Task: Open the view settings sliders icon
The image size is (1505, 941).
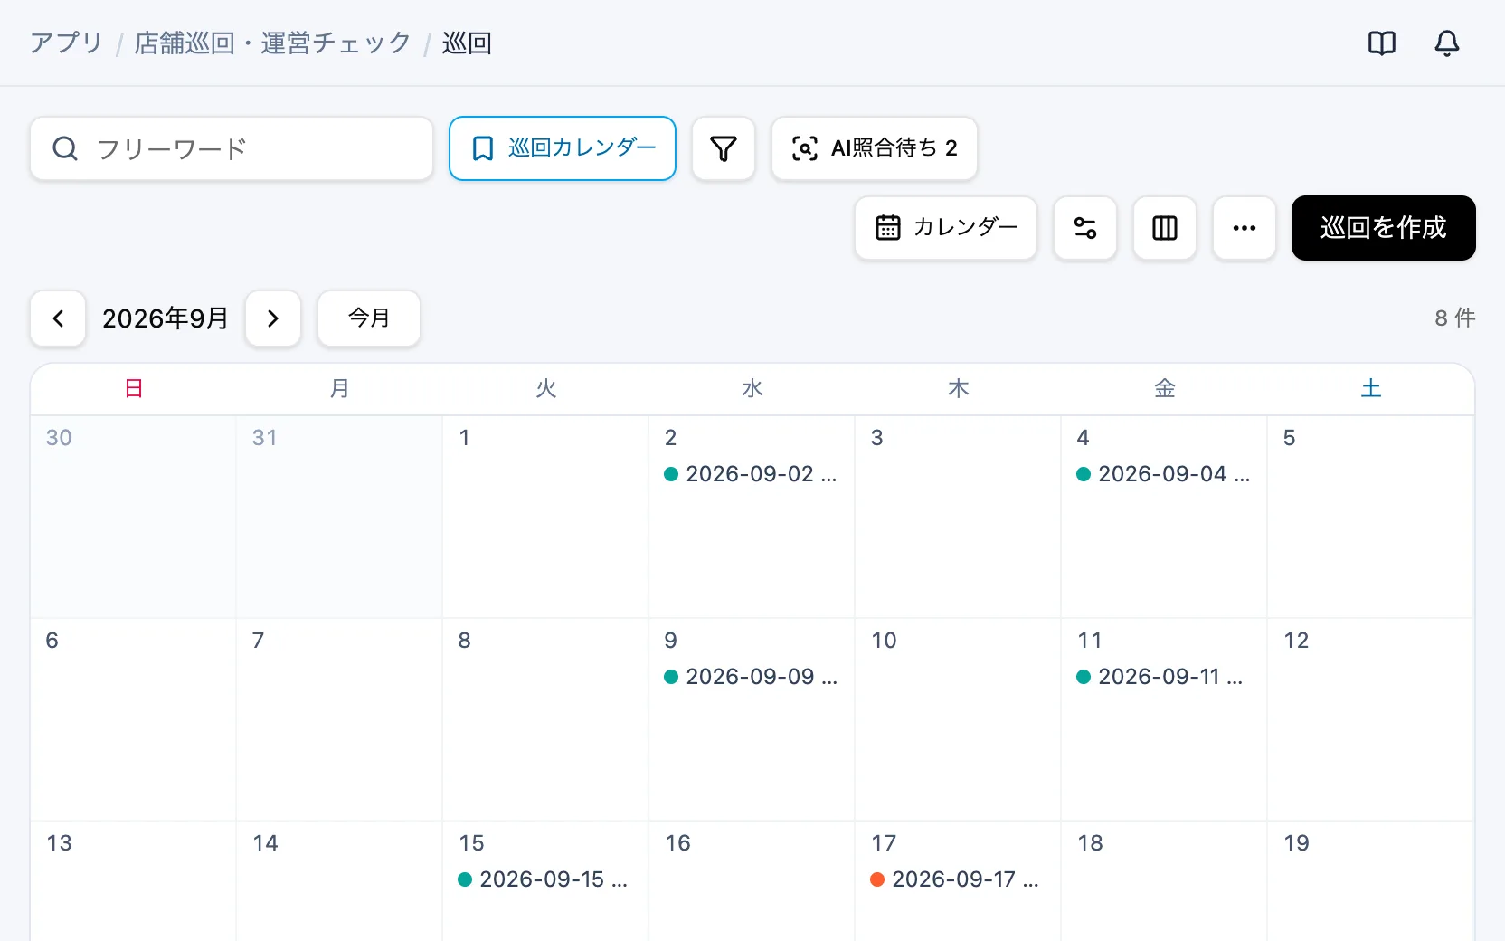Action: tap(1084, 228)
